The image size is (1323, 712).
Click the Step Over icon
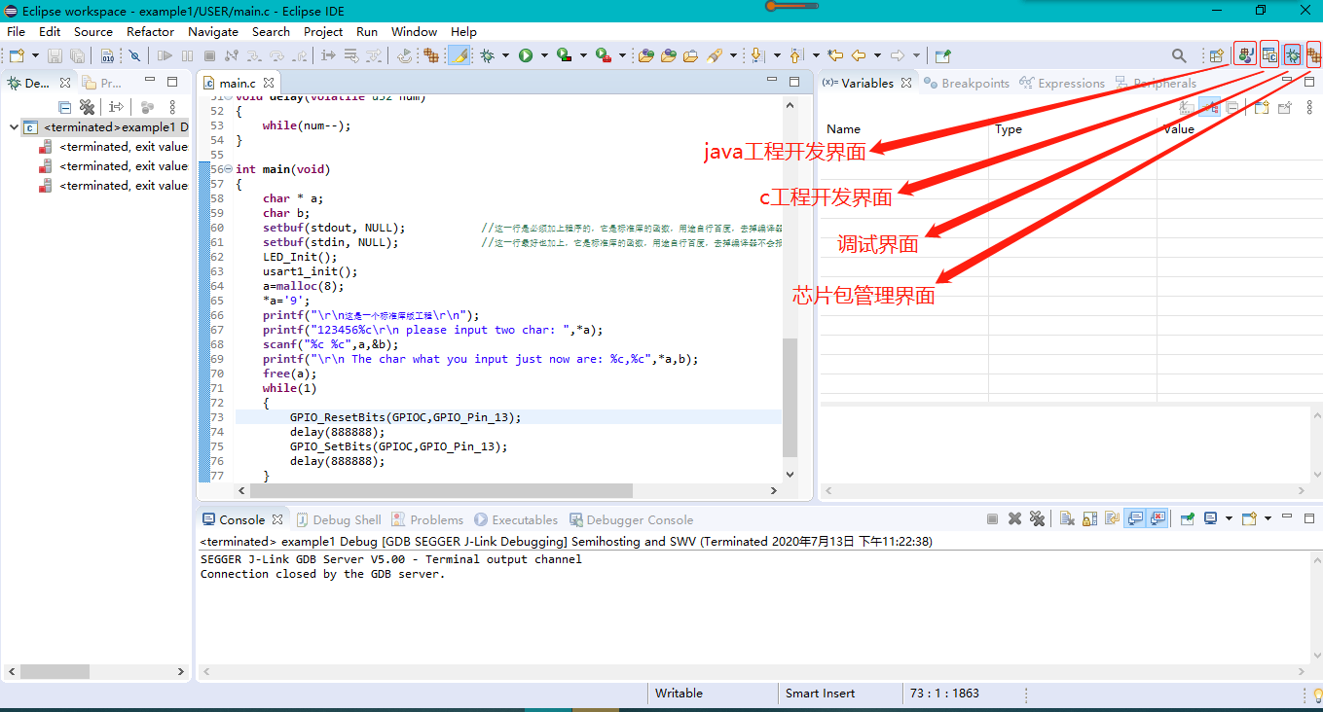276,55
